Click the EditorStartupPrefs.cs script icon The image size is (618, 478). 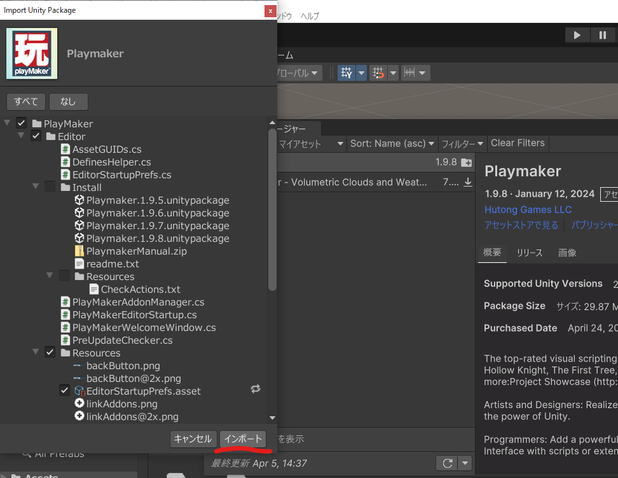65,174
